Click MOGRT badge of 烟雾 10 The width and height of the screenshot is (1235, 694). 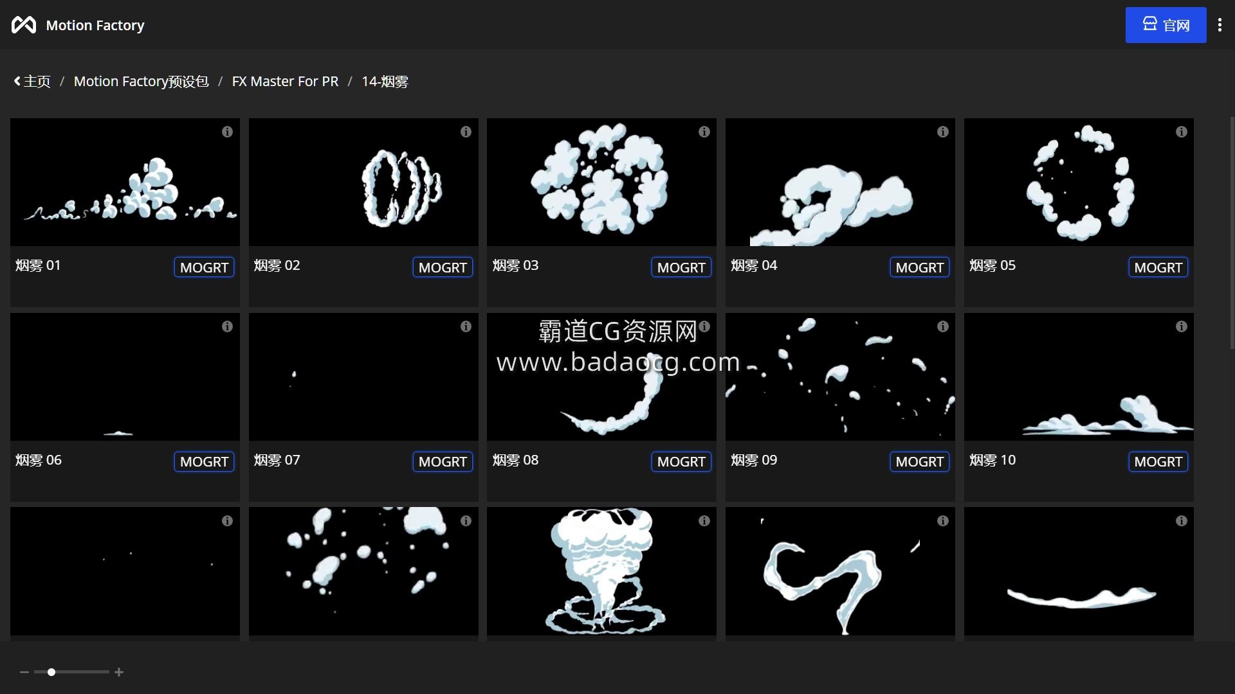tap(1158, 461)
